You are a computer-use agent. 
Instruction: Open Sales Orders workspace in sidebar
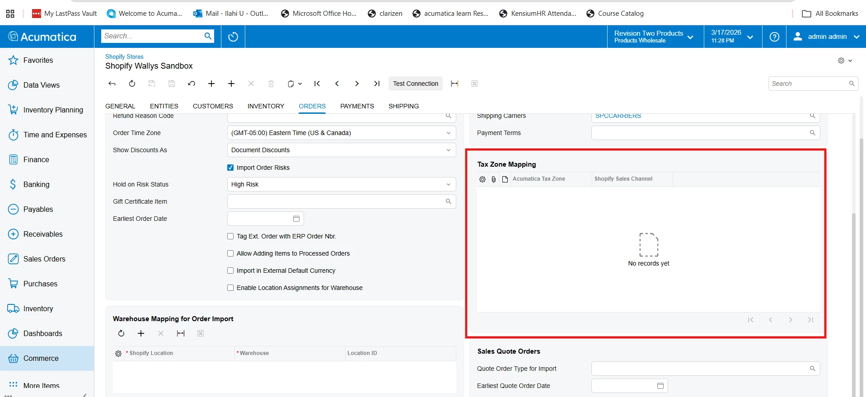(47, 259)
